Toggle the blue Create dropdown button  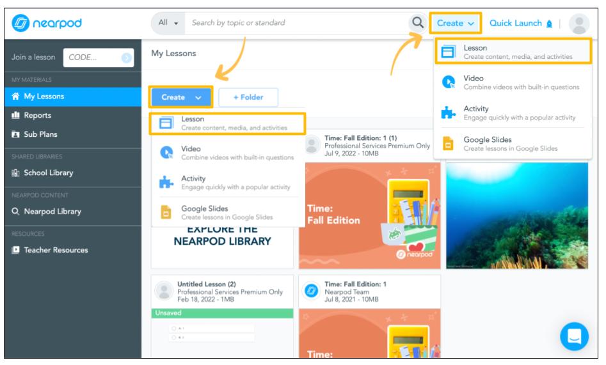coord(181,97)
